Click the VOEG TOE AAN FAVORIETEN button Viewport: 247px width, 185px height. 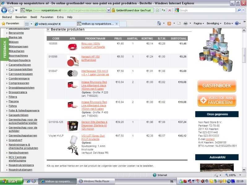217,100
